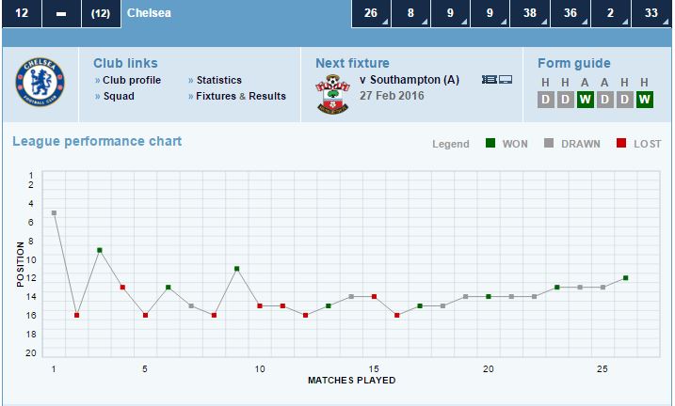Click the green marker at match 3

[x=100, y=250]
